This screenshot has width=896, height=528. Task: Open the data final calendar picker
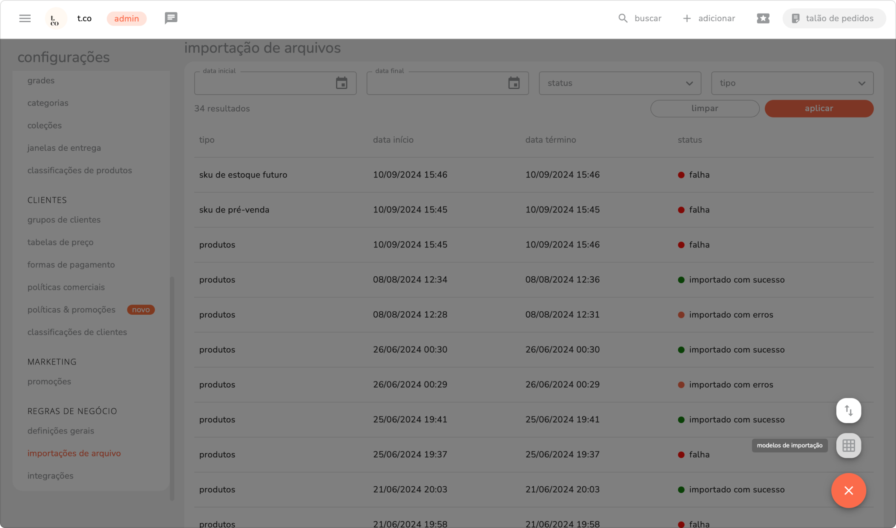point(514,83)
